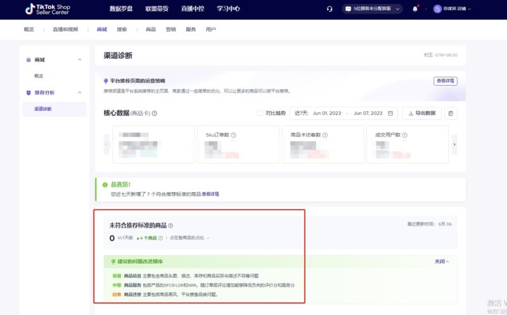This screenshot has height=315, width=507.
Task: Open 数据罗盘 in top navigation
Action: click(x=121, y=9)
